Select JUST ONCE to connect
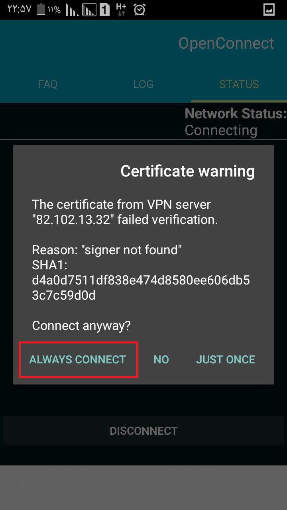287x510 pixels. click(x=226, y=359)
